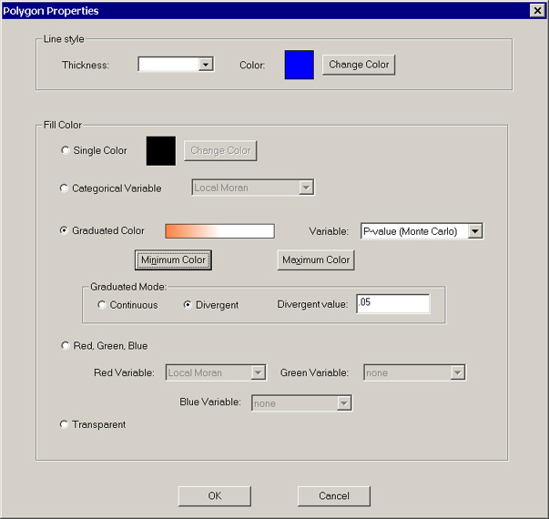Image resolution: width=549 pixels, height=519 pixels.
Task: Expand the P-value (Monte Carlo) variable dropdown
Action: coord(474,231)
